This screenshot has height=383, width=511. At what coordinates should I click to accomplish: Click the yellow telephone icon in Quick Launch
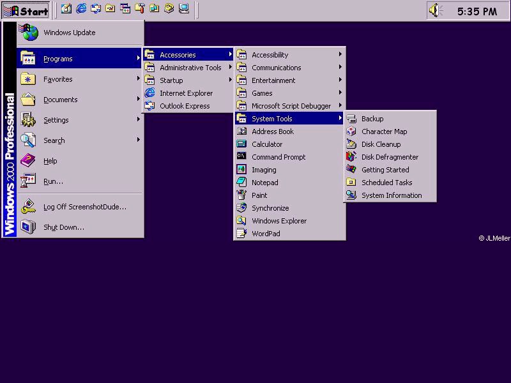point(169,9)
